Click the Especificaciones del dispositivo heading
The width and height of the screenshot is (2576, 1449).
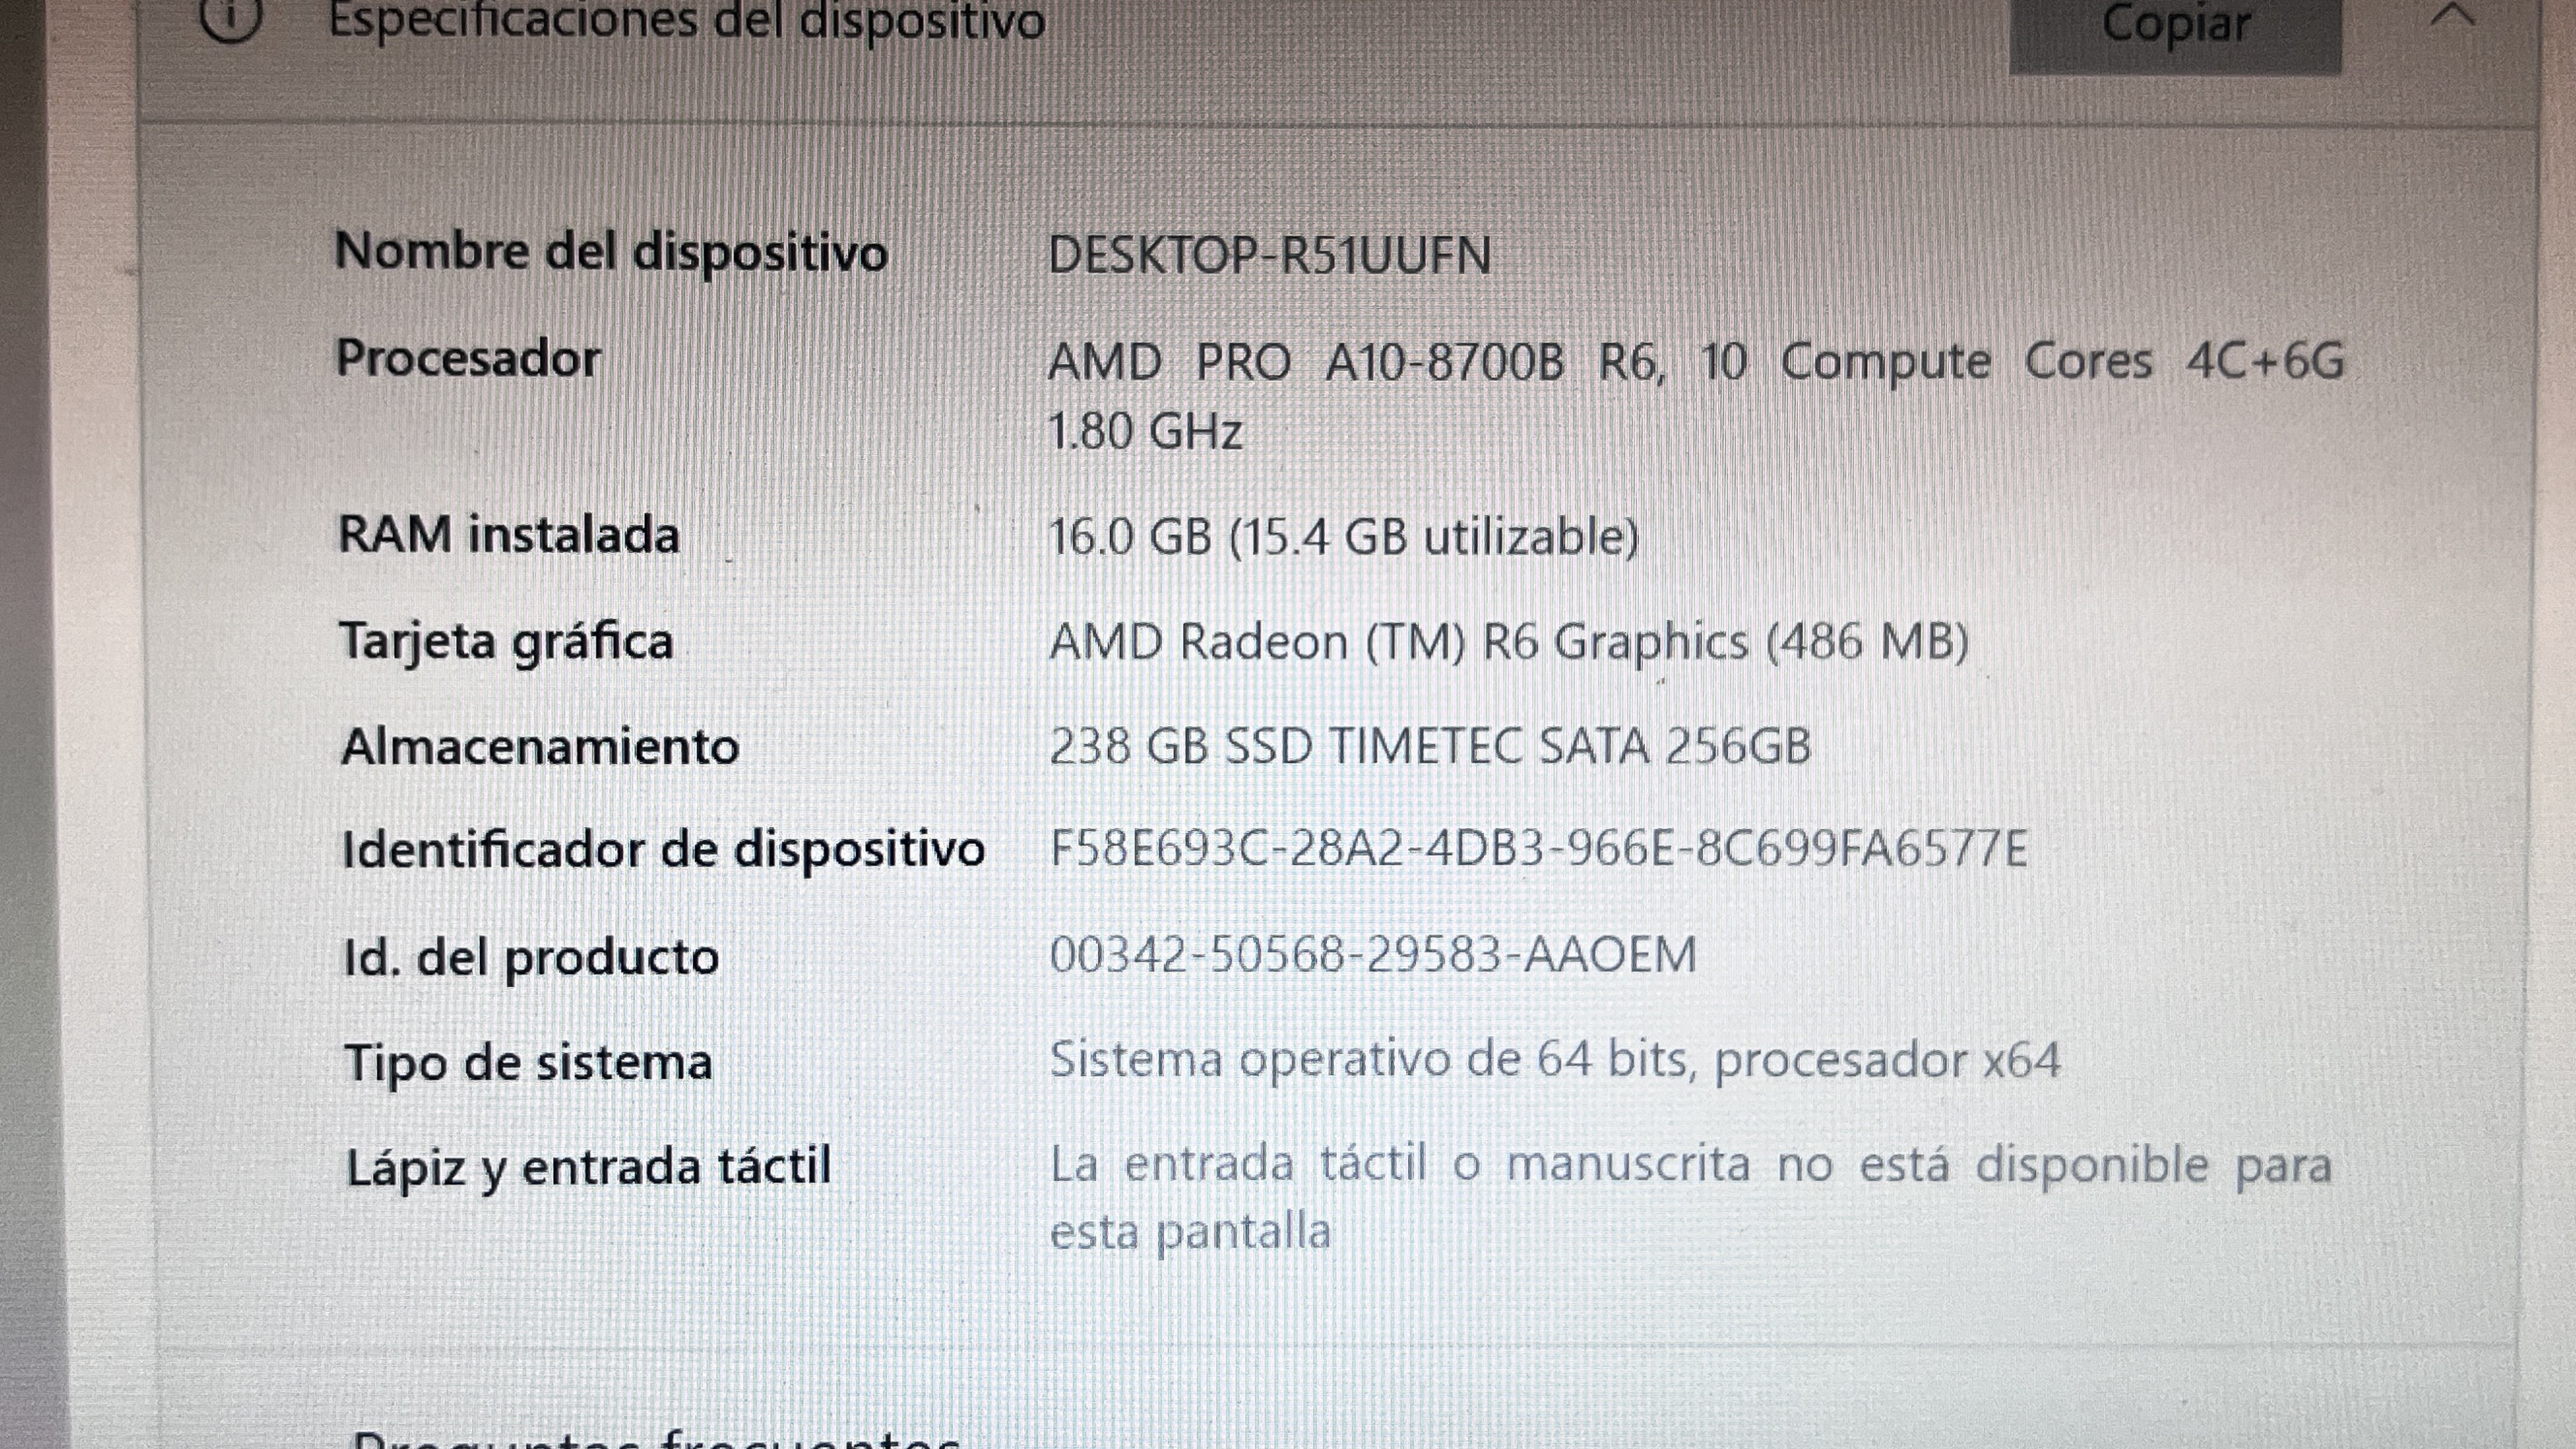point(687,20)
